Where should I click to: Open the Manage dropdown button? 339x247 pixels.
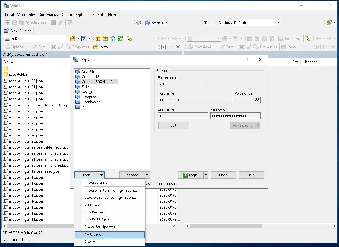tap(134, 175)
